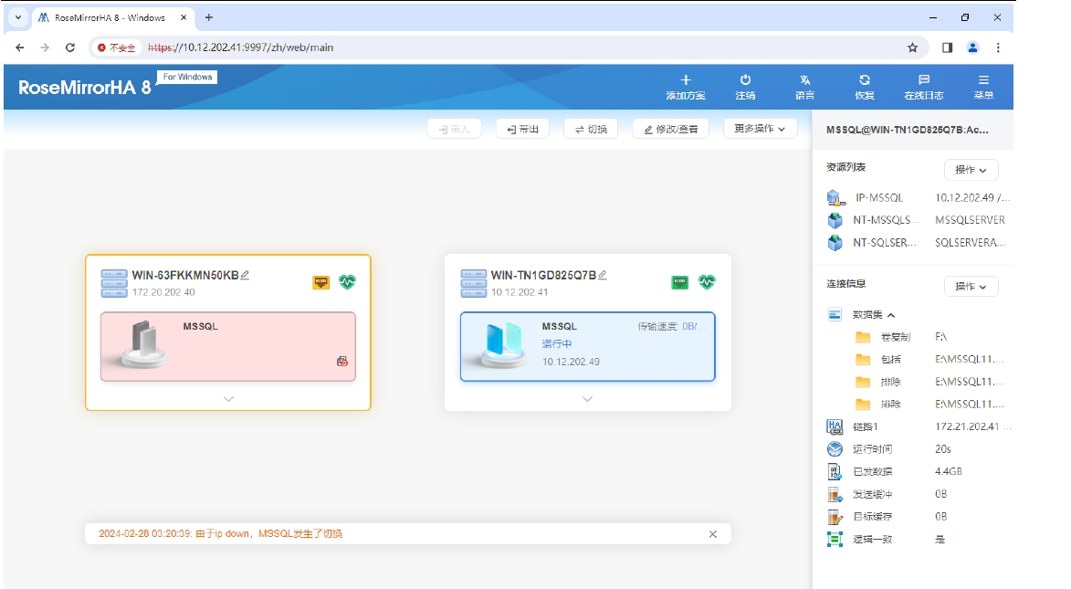This screenshot has width=1071, height=589.
Task: Open the tab search dropdown arrow
Action: [x=18, y=17]
